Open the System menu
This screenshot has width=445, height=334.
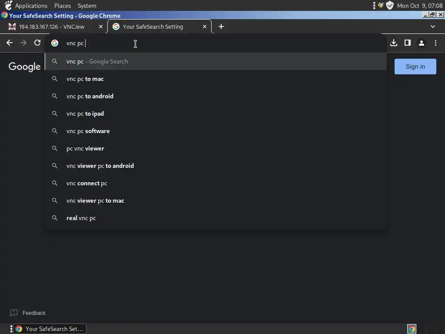pyautogui.click(x=87, y=6)
